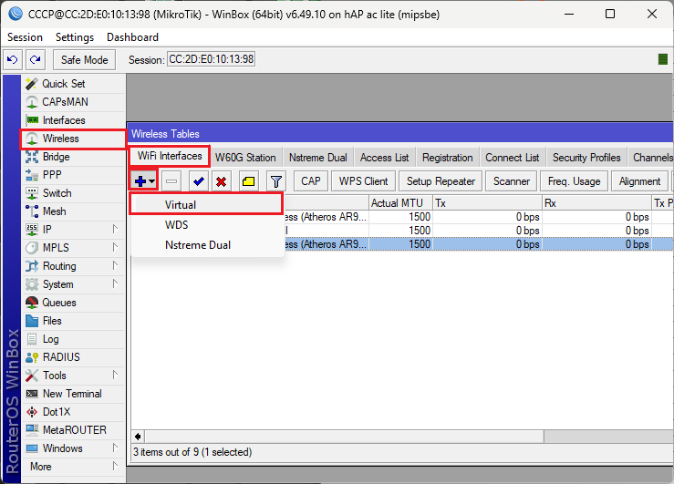The image size is (674, 484).
Task: Click the Setup Repeater button
Action: tap(441, 181)
